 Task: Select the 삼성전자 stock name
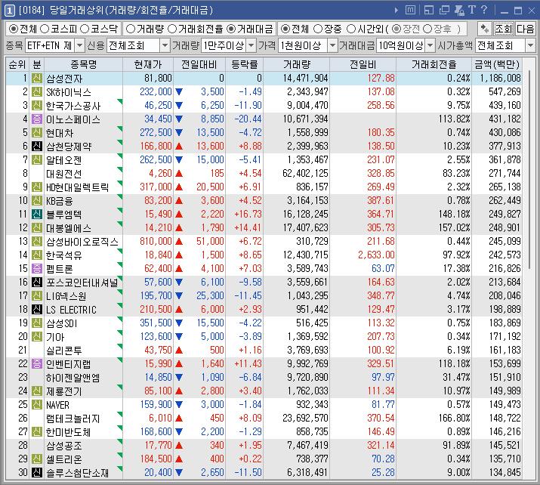[x=64, y=79]
